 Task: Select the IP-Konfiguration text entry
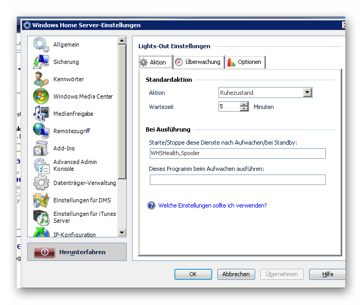74,235
